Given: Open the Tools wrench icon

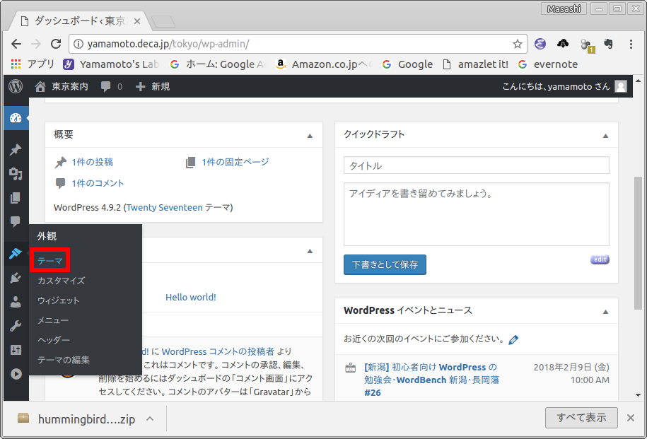Looking at the screenshot, I should (15, 326).
